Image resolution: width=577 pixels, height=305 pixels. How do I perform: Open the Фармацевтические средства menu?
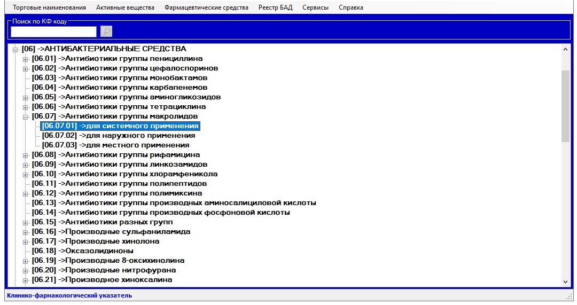206,7
